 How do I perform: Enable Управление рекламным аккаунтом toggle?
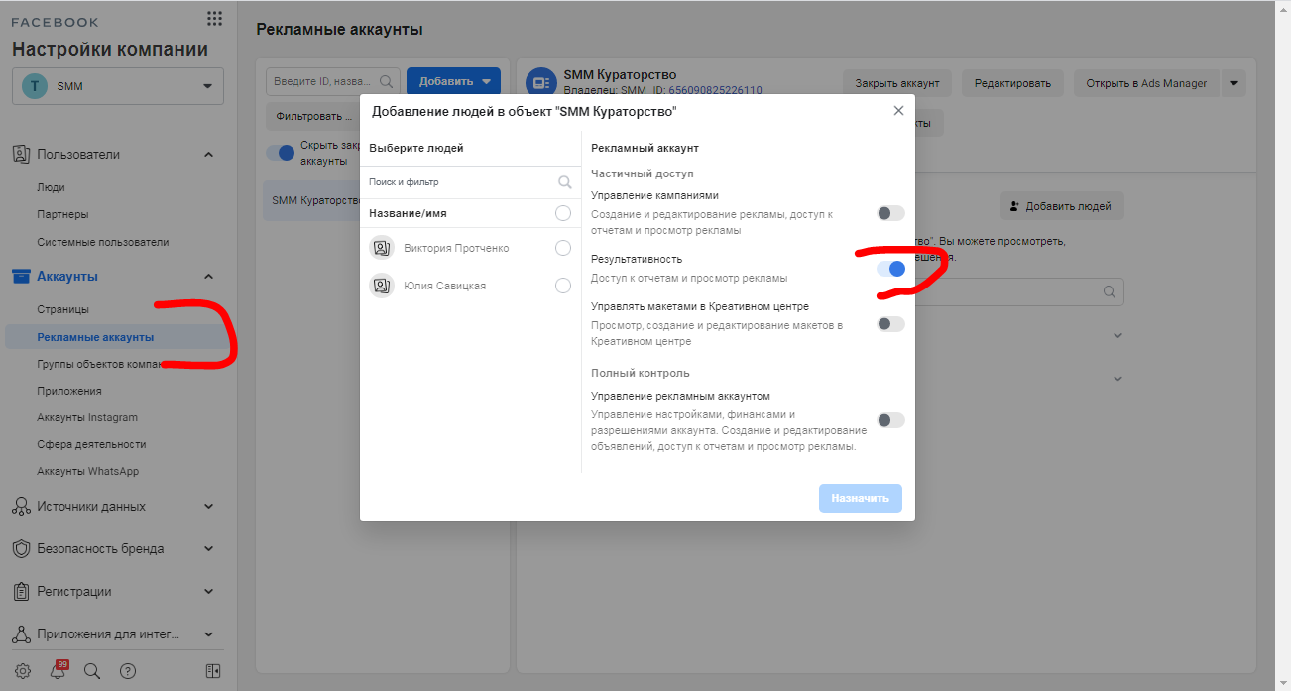[x=890, y=420]
